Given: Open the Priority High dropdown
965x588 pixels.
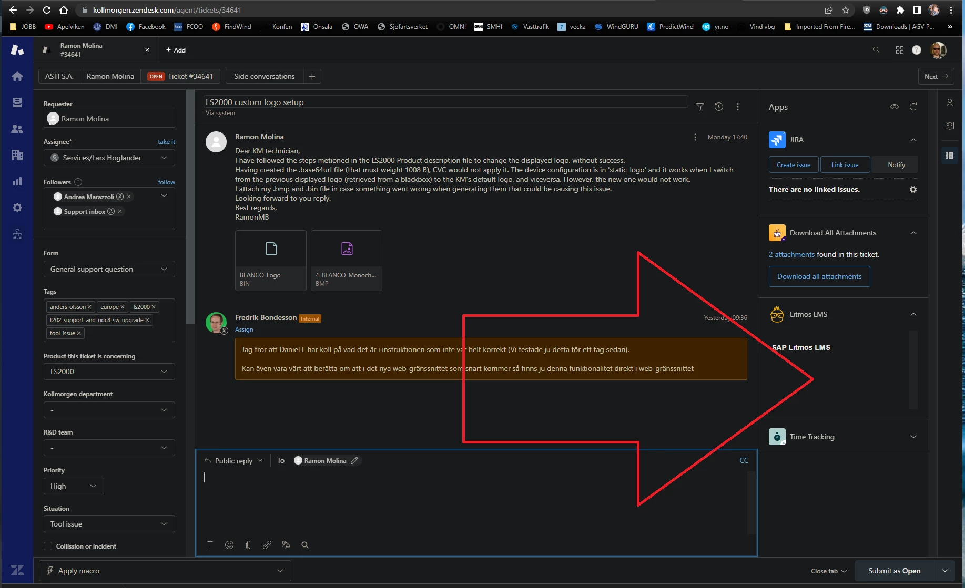Looking at the screenshot, I should tap(74, 486).
